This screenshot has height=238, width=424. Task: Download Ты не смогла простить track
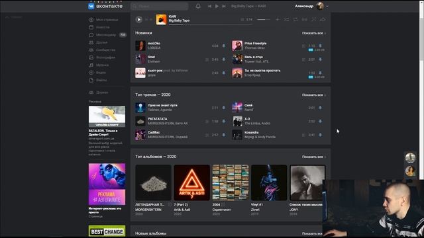pos(320,73)
